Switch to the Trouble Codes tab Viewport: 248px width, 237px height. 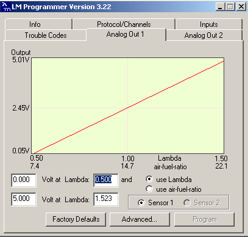[46, 35]
